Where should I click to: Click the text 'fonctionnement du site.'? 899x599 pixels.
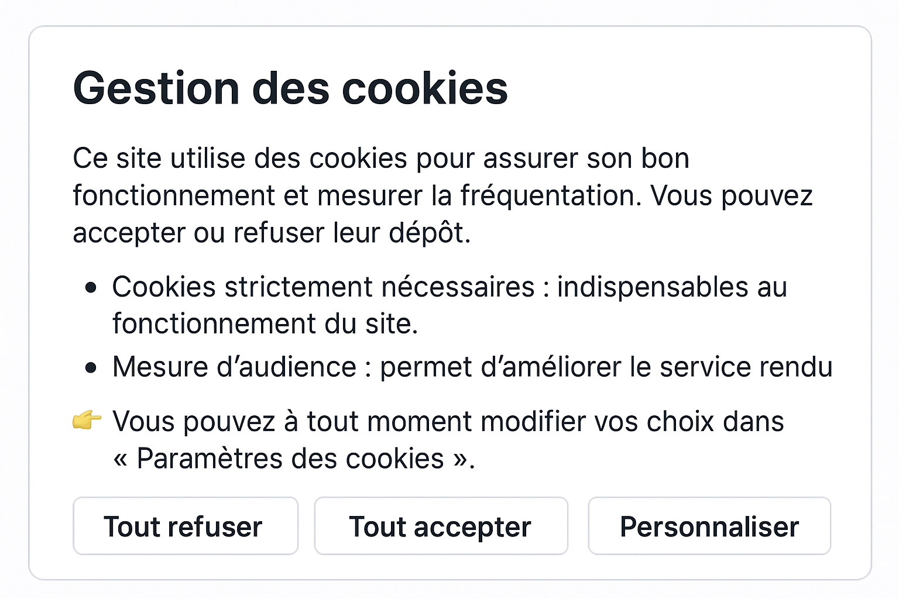(265, 323)
